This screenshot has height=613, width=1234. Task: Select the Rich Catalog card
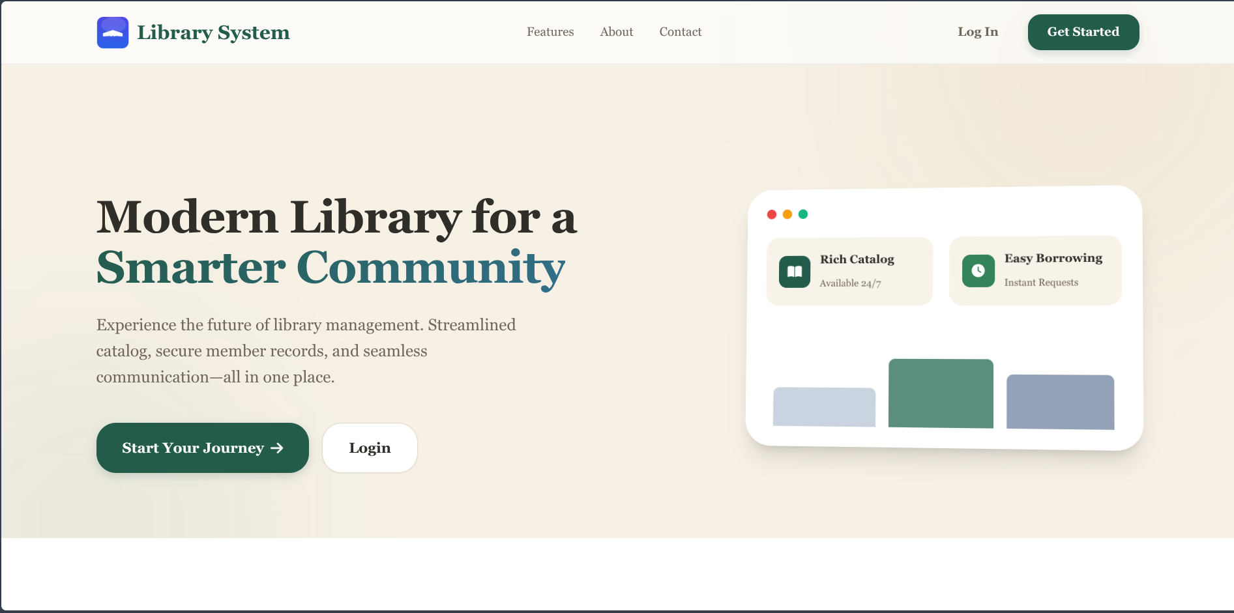[849, 271]
